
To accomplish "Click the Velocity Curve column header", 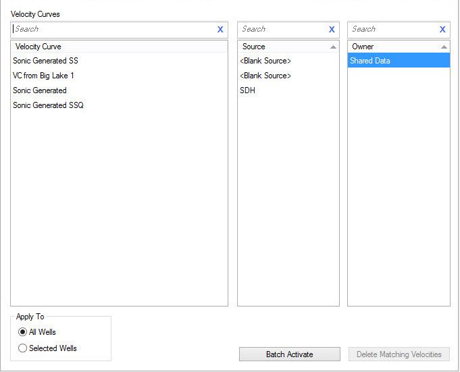I will tap(119, 47).
